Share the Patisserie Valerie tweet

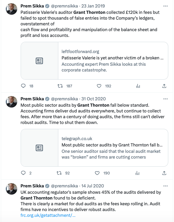click(164, 86)
